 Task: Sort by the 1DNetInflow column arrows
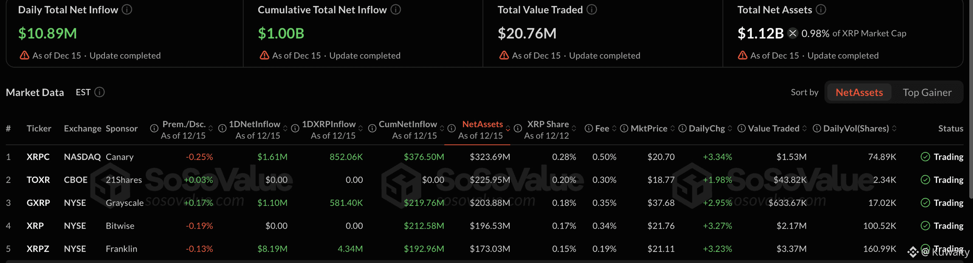pos(285,128)
